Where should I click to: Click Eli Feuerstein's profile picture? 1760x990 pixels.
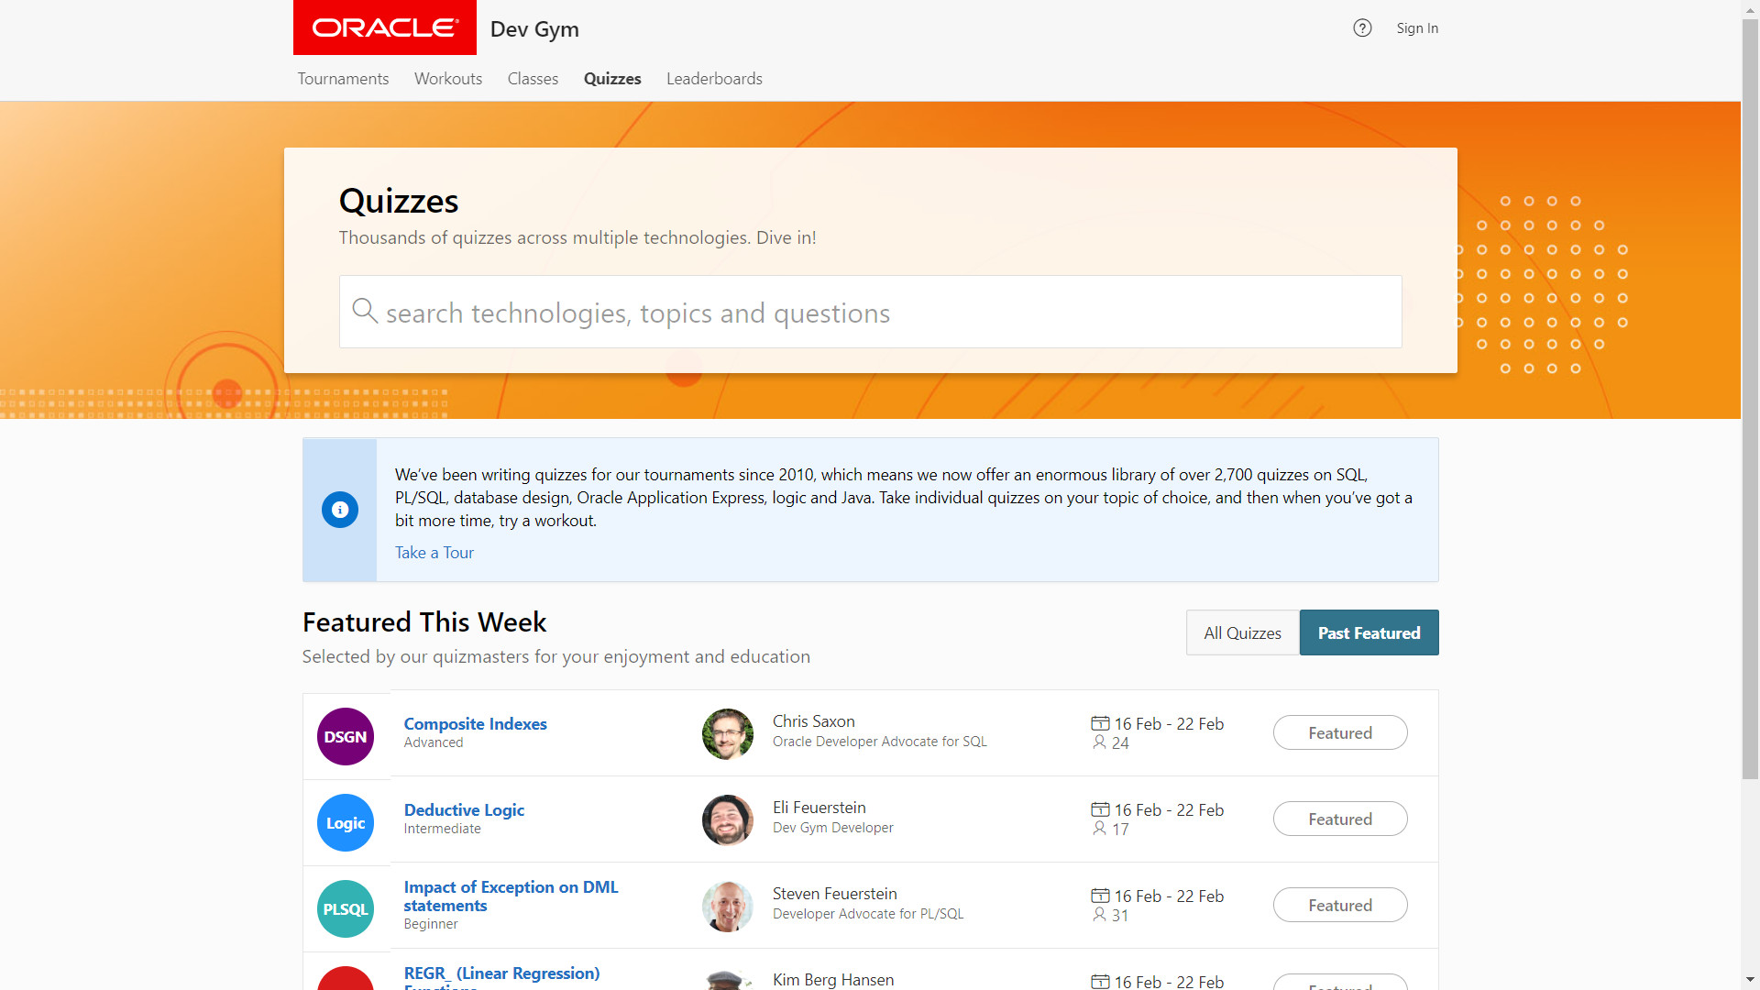click(727, 819)
